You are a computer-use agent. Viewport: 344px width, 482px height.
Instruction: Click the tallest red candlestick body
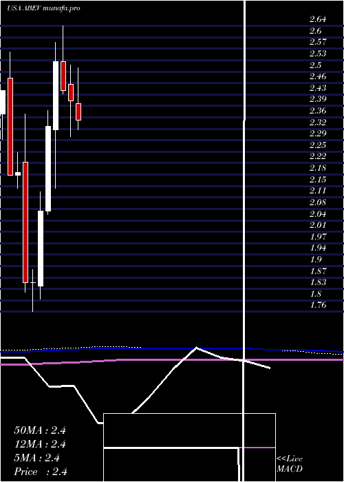(x=25, y=222)
